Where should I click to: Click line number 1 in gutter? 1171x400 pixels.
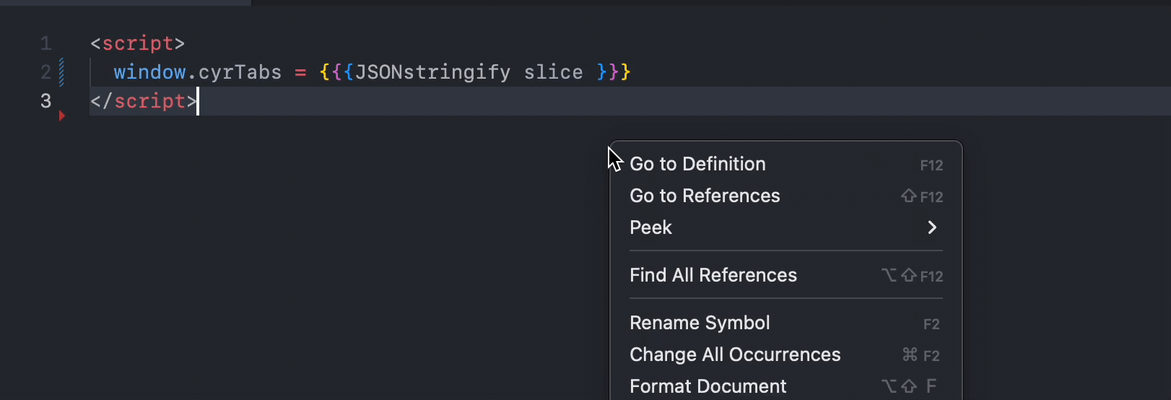point(45,43)
